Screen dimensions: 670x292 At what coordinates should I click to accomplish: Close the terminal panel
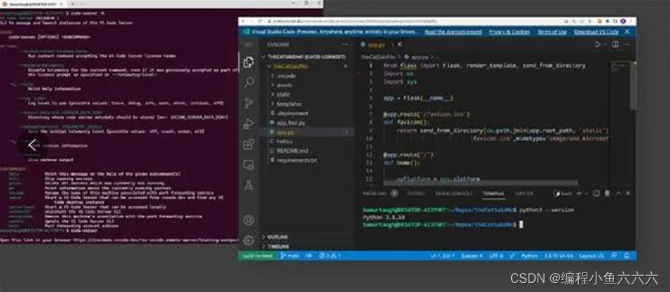pyautogui.click(x=628, y=194)
